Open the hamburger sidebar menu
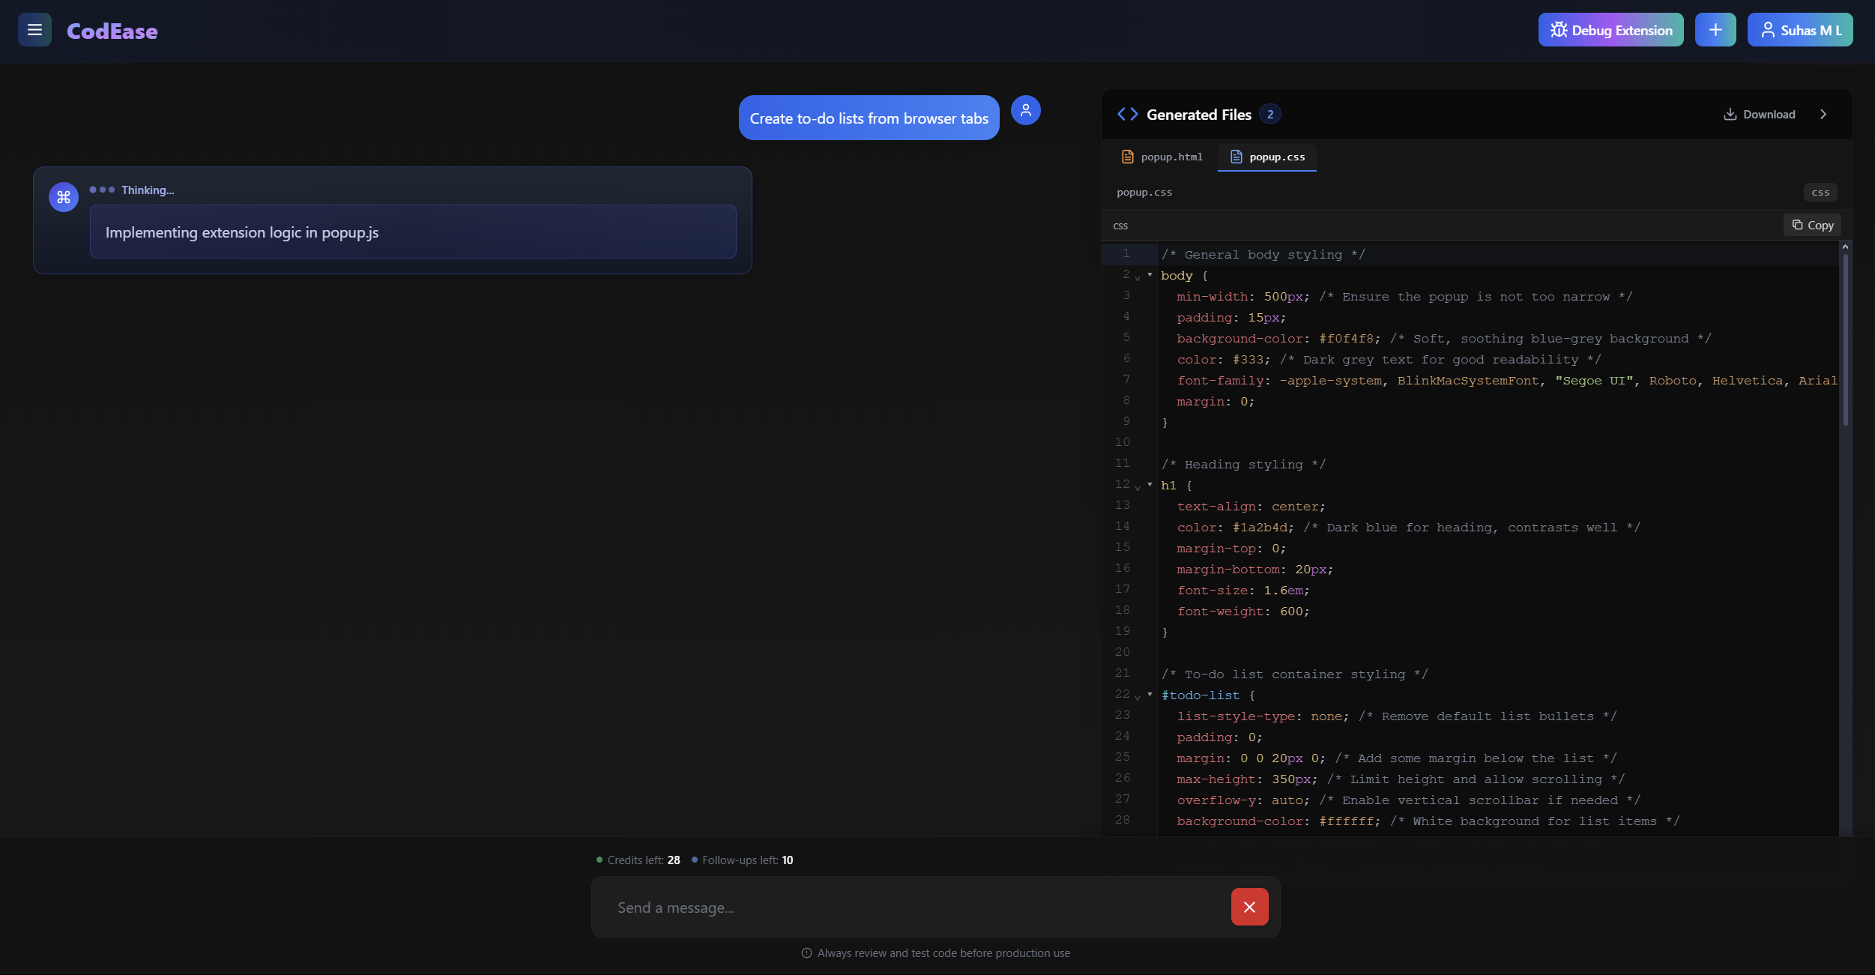Viewport: 1875px width, 975px height. click(34, 30)
